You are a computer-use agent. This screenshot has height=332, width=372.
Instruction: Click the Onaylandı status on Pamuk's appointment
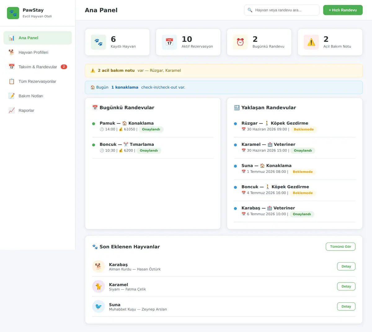coord(151,129)
